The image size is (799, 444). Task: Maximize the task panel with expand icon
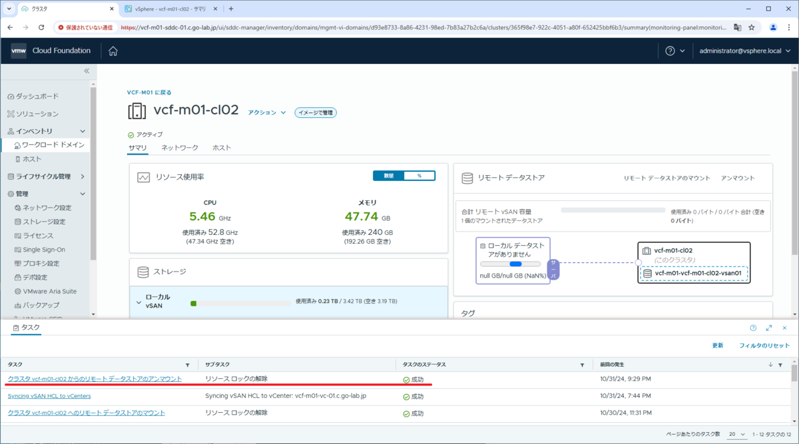click(x=769, y=328)
